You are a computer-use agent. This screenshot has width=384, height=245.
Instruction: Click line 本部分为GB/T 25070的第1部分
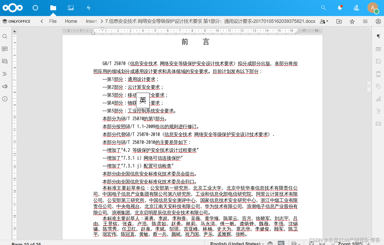(134, 119)
